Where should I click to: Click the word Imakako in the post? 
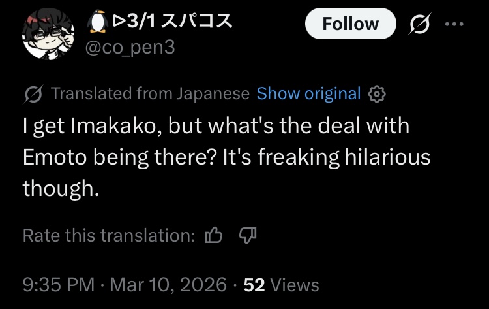click(x=117, y=125)
